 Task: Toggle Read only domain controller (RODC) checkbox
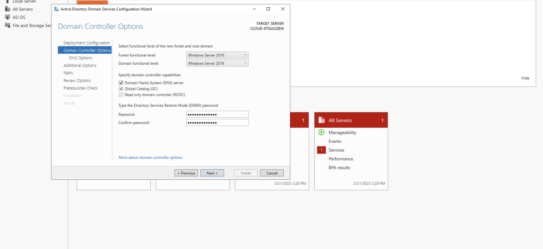(121, 95)
